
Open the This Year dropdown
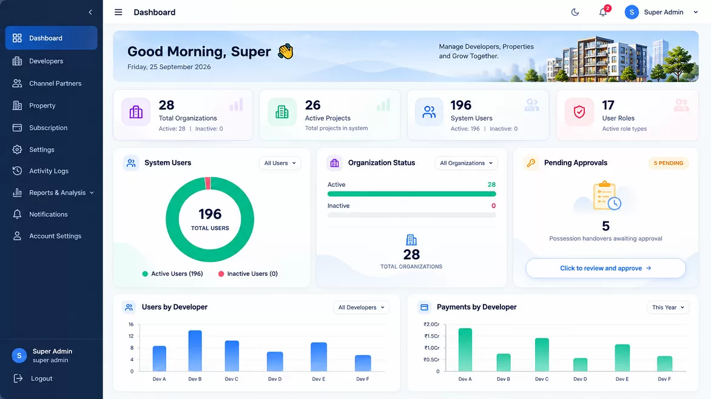pos(668,307)
